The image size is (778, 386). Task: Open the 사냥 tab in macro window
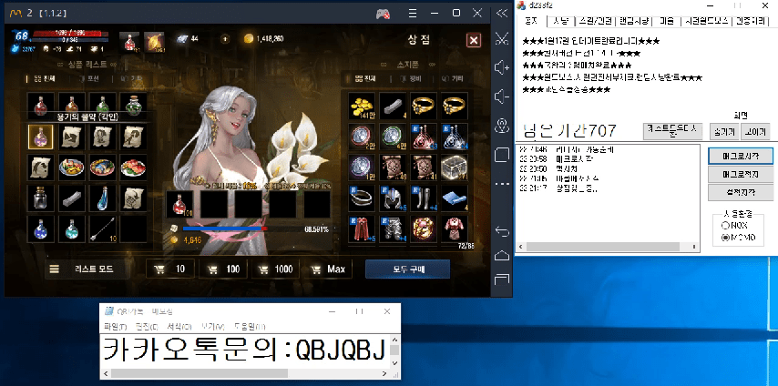(x=560, y=21)
